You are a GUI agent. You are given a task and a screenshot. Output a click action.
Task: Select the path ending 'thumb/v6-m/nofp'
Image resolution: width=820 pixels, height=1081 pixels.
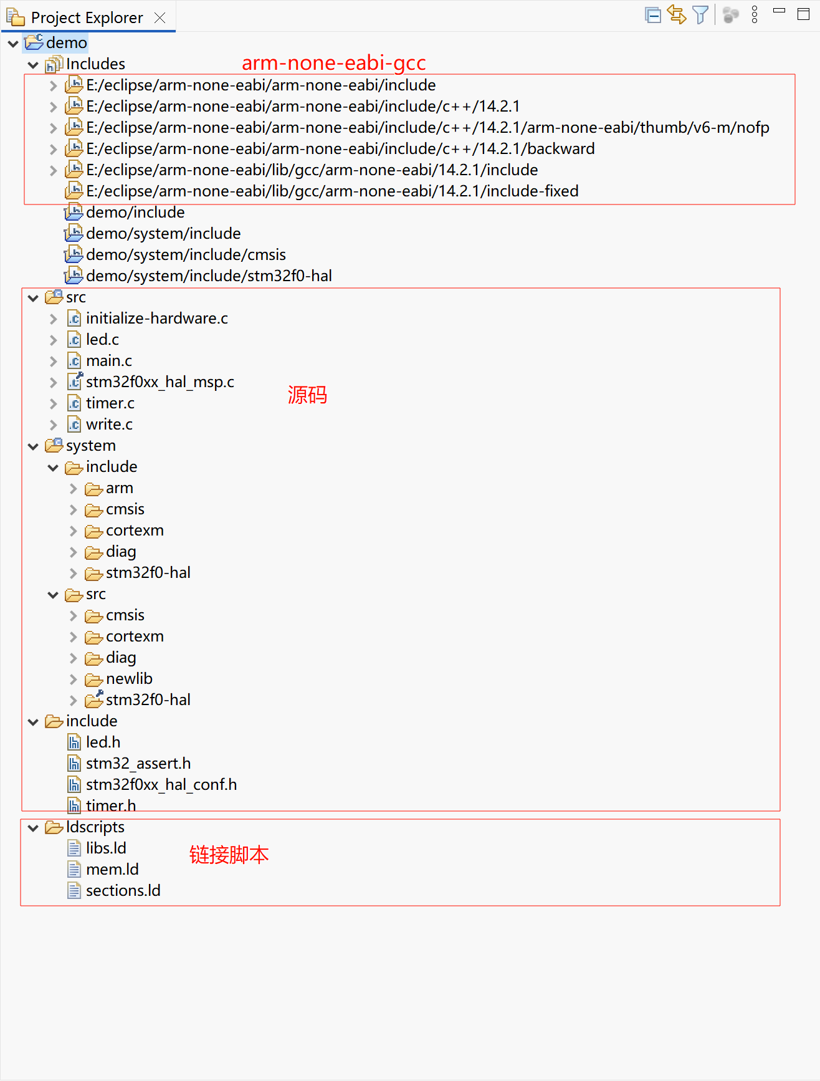tap(427, 127)
